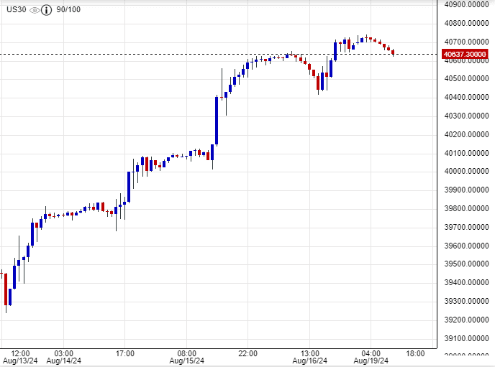Click the 39500.00000 price axis label
This screenshot has width=495, height=367.
pyautogui.click(x=466, y=264)
